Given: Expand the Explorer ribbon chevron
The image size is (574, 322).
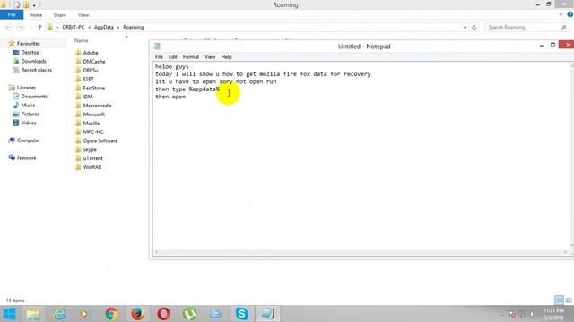Looking at the screenshot, I should pyautogui.click(x=561, y=14).
